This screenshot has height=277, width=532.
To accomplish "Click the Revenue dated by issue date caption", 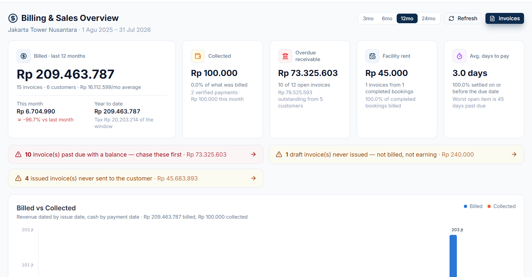I will click(x=132, y=217).
